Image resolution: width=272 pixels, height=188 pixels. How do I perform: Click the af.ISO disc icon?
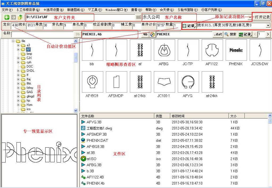pyautogui.click(x=83, y=158)
